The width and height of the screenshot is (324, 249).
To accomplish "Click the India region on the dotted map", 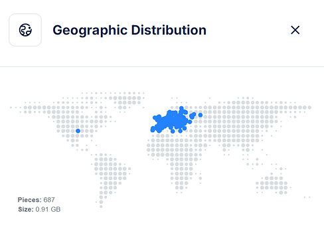I will (x=227, y=147).
